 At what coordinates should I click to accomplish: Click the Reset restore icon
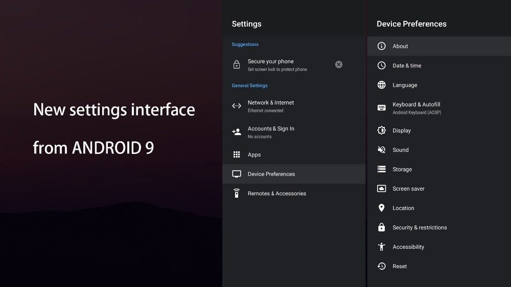(x=381, y=266)
